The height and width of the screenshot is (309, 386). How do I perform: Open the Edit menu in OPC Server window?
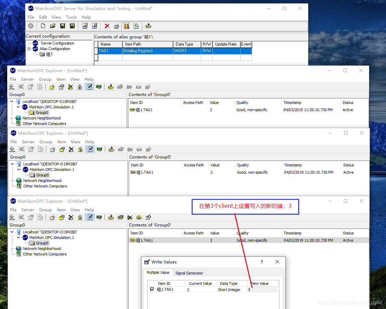click(x=43, y=17)
